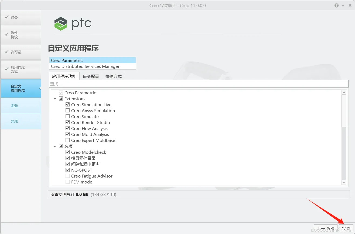The width and height of the screenshot is (355, 234).
Task: Enable the Creo Simulate extension
Action: click(67, 116)
